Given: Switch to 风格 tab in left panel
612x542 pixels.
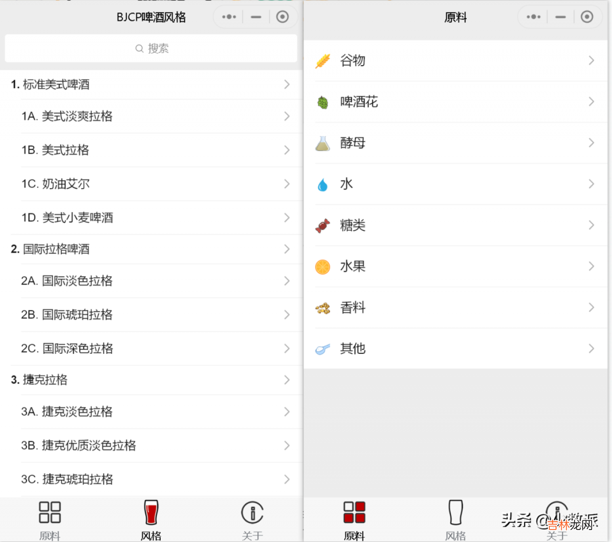Looking at the screenshot, I should click(x=151, y=519).
